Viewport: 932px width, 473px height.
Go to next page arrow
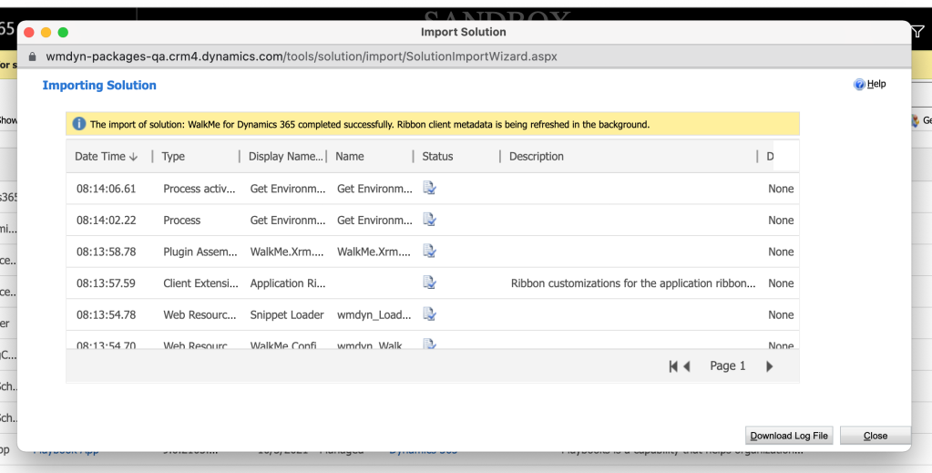(x=770, y=366)
